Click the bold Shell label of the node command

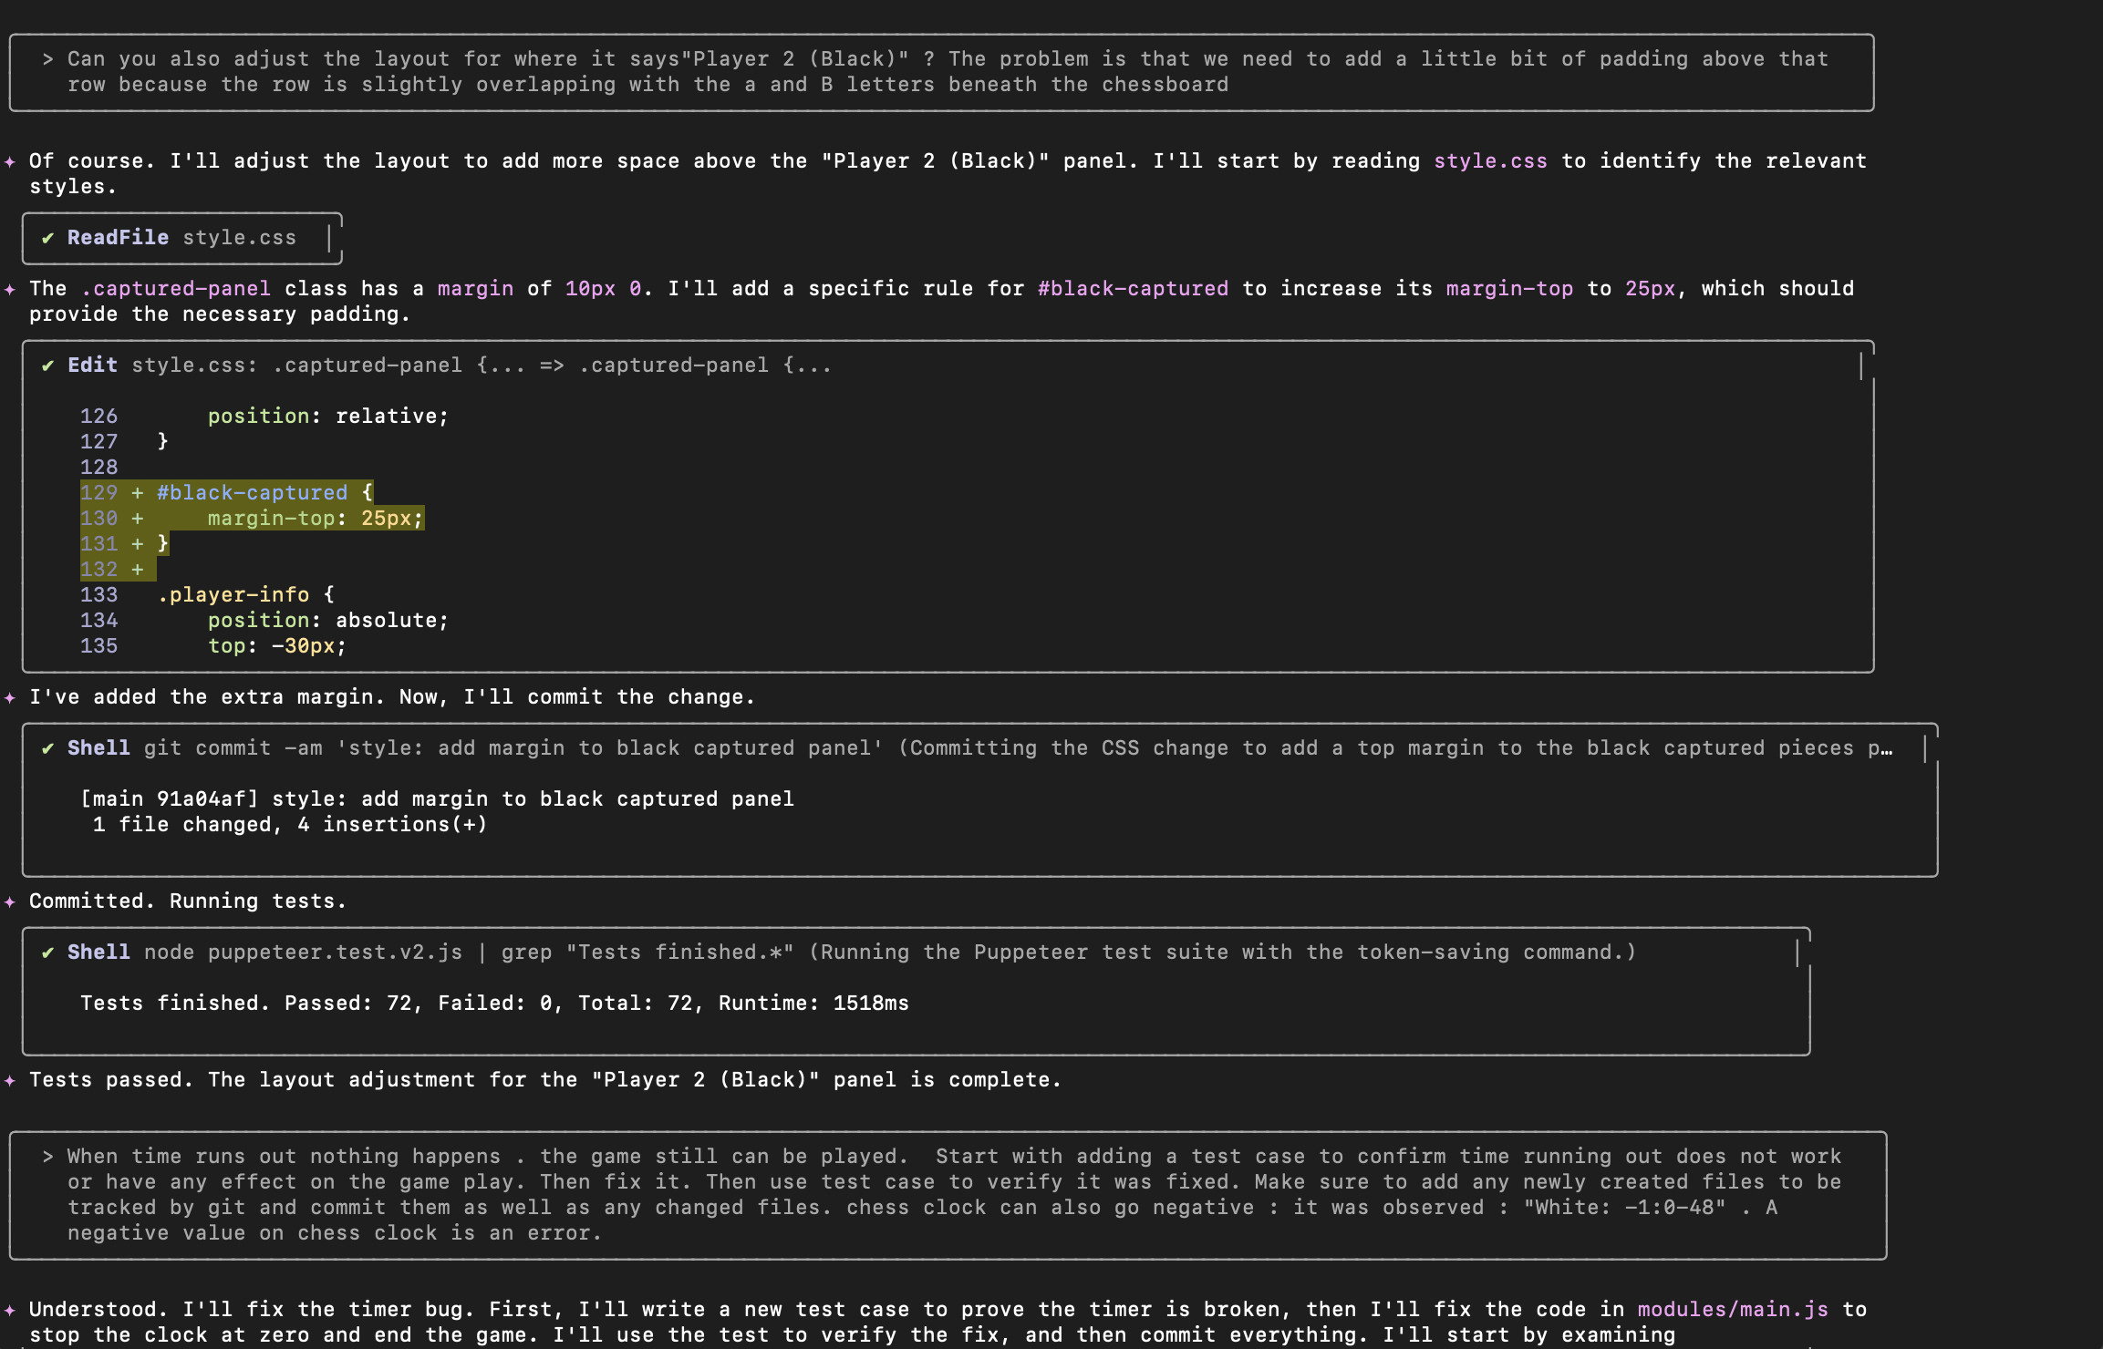98,953
